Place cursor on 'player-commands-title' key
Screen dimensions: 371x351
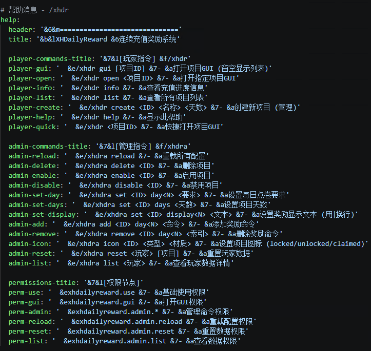coord(50,59)
